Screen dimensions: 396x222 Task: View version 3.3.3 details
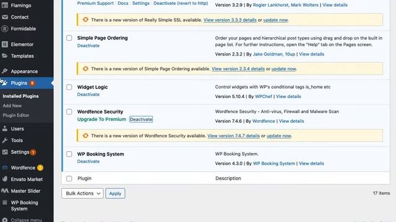click(x=230, y=20)
